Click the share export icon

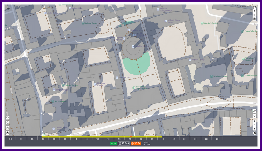[8, 128]
